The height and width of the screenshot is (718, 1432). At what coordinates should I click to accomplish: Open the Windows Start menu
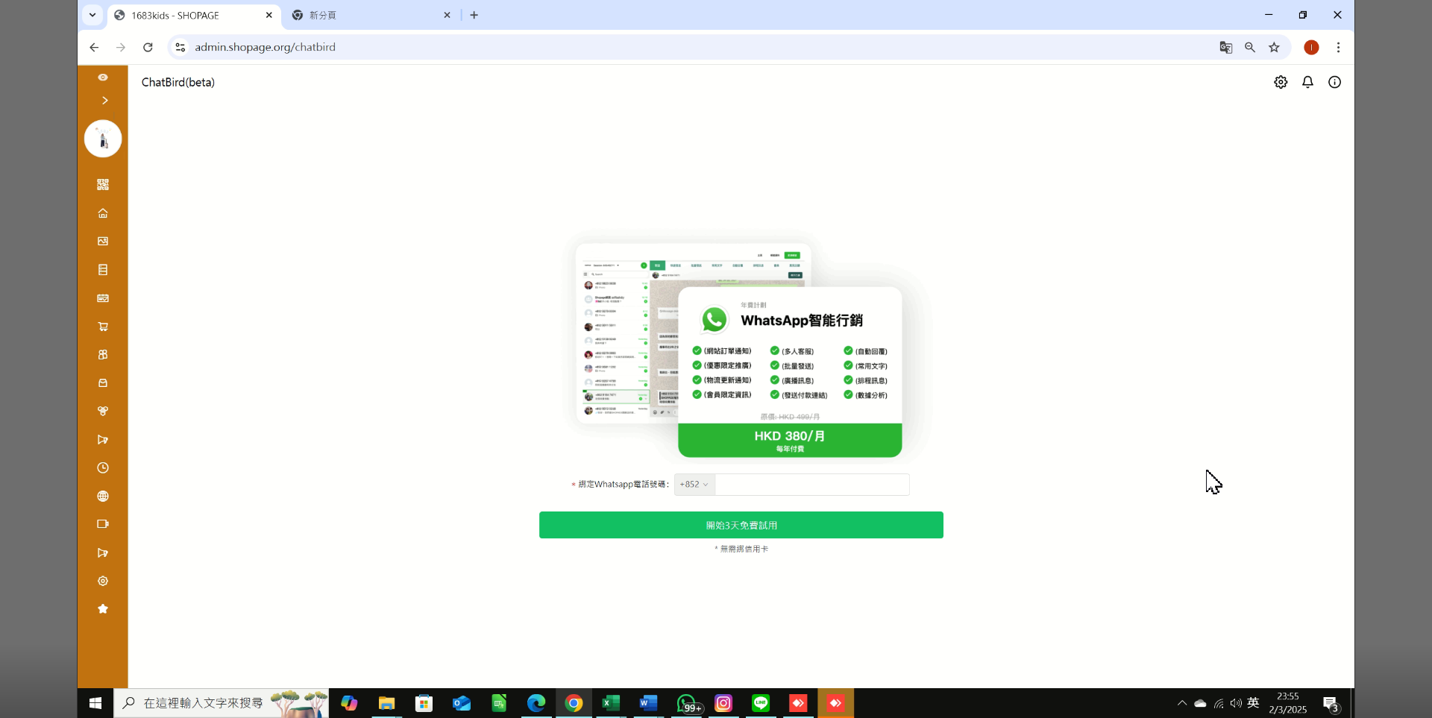pyautogui.click(x=95, y=703)
